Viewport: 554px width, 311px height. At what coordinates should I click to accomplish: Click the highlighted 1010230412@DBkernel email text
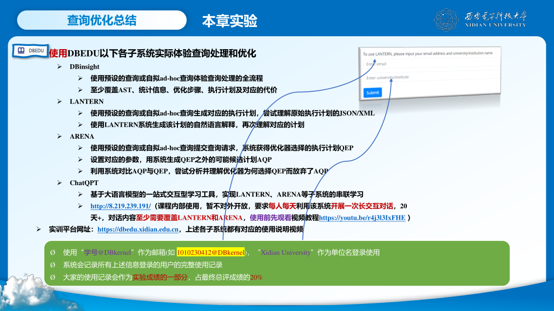coord(210,253)
